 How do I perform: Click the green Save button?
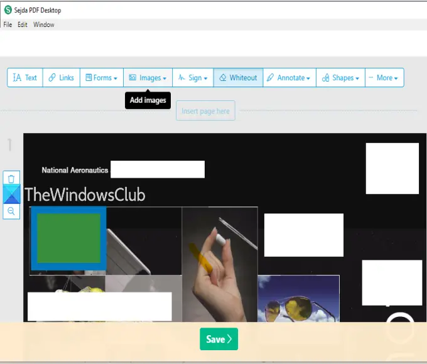[x=219, y=339]
